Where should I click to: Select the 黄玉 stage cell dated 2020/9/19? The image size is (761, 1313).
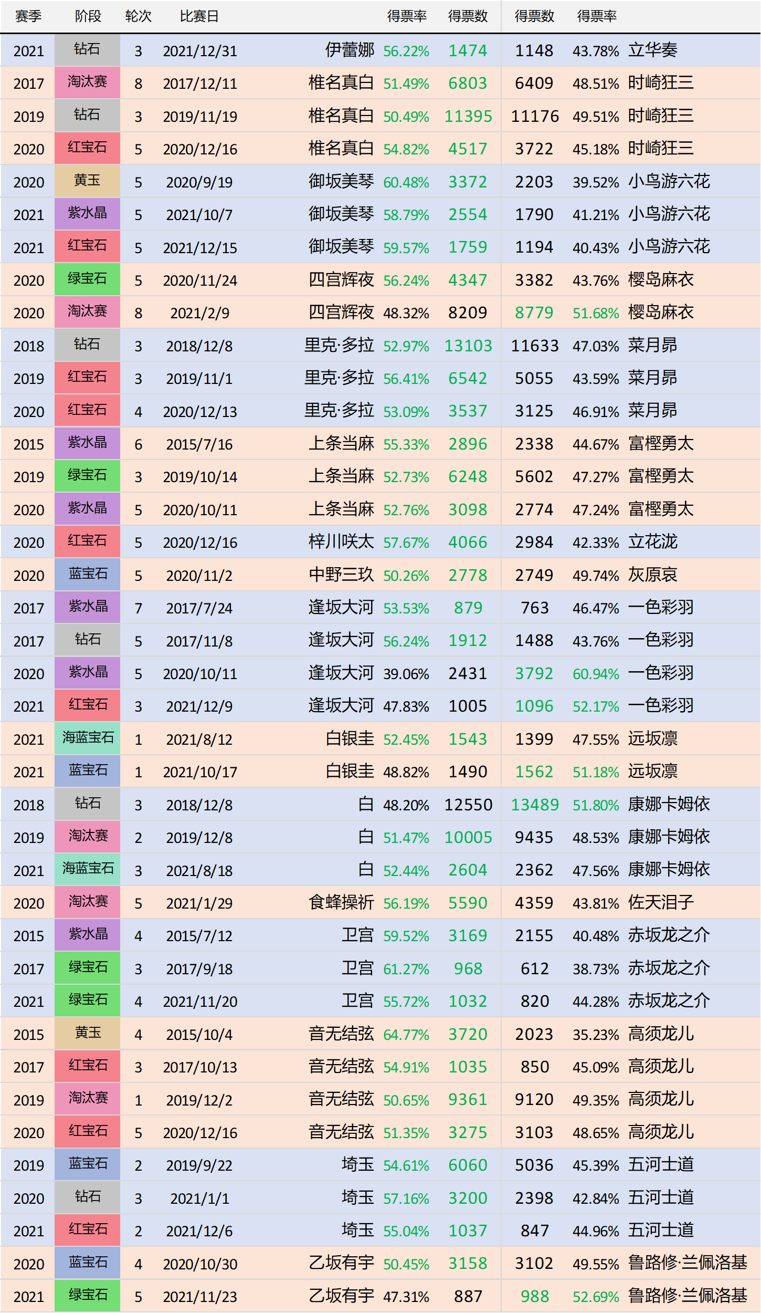87,181
